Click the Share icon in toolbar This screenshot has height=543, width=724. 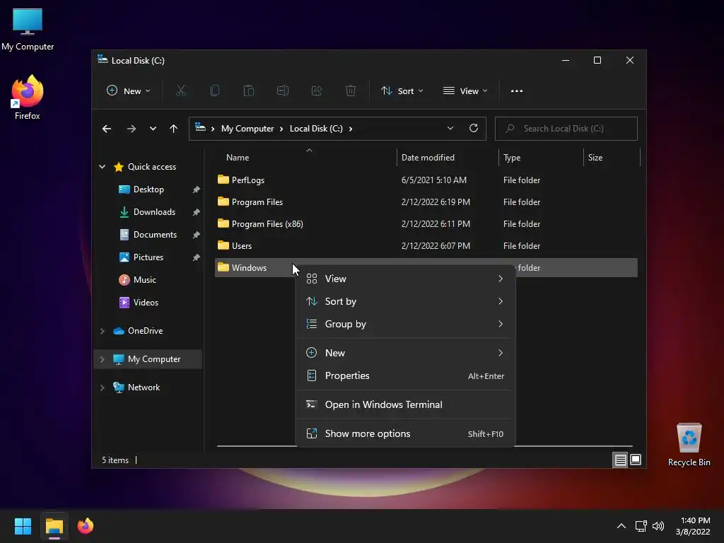316,91
